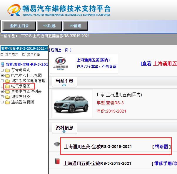Expand the 线束布线图 tree node
Image resolution: width=177 pixels, height=174 pixels.
(x=2, y=97)
